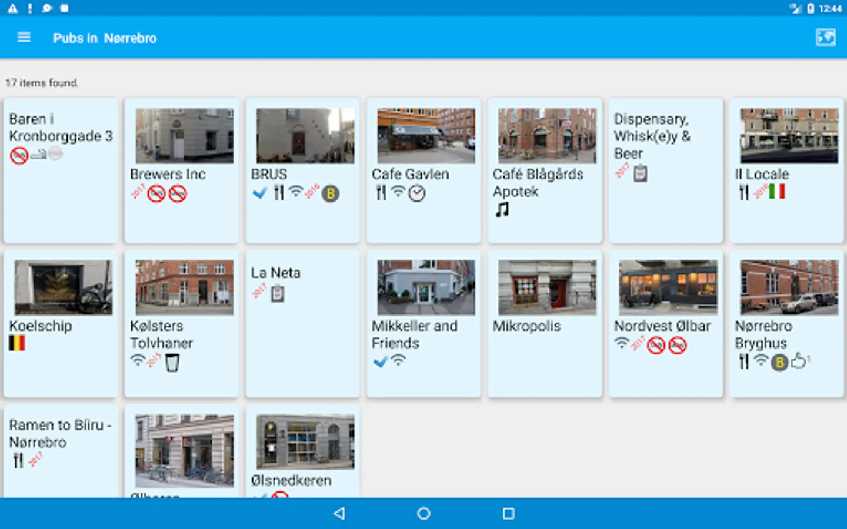Select the Kølsters Tolvhaner title
Image resolution: width=847 pixels, height=529 pixels.
(x=162, y=334)
